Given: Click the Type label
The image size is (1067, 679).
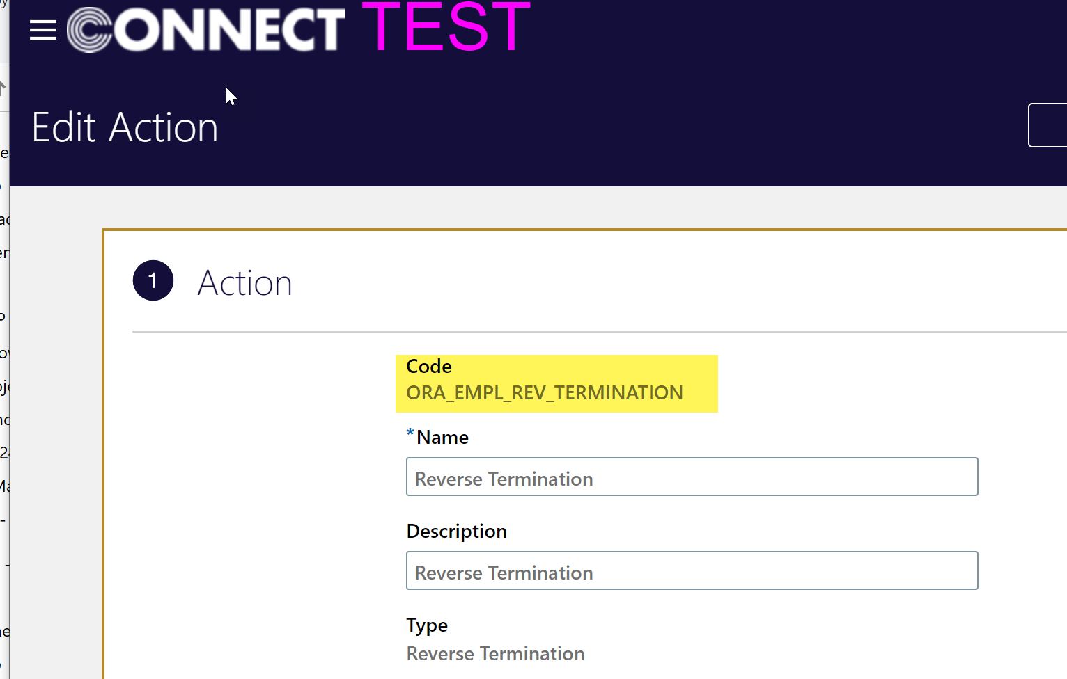Looking at the screenshot, I should pyautogui.click(x=427, y=625).
